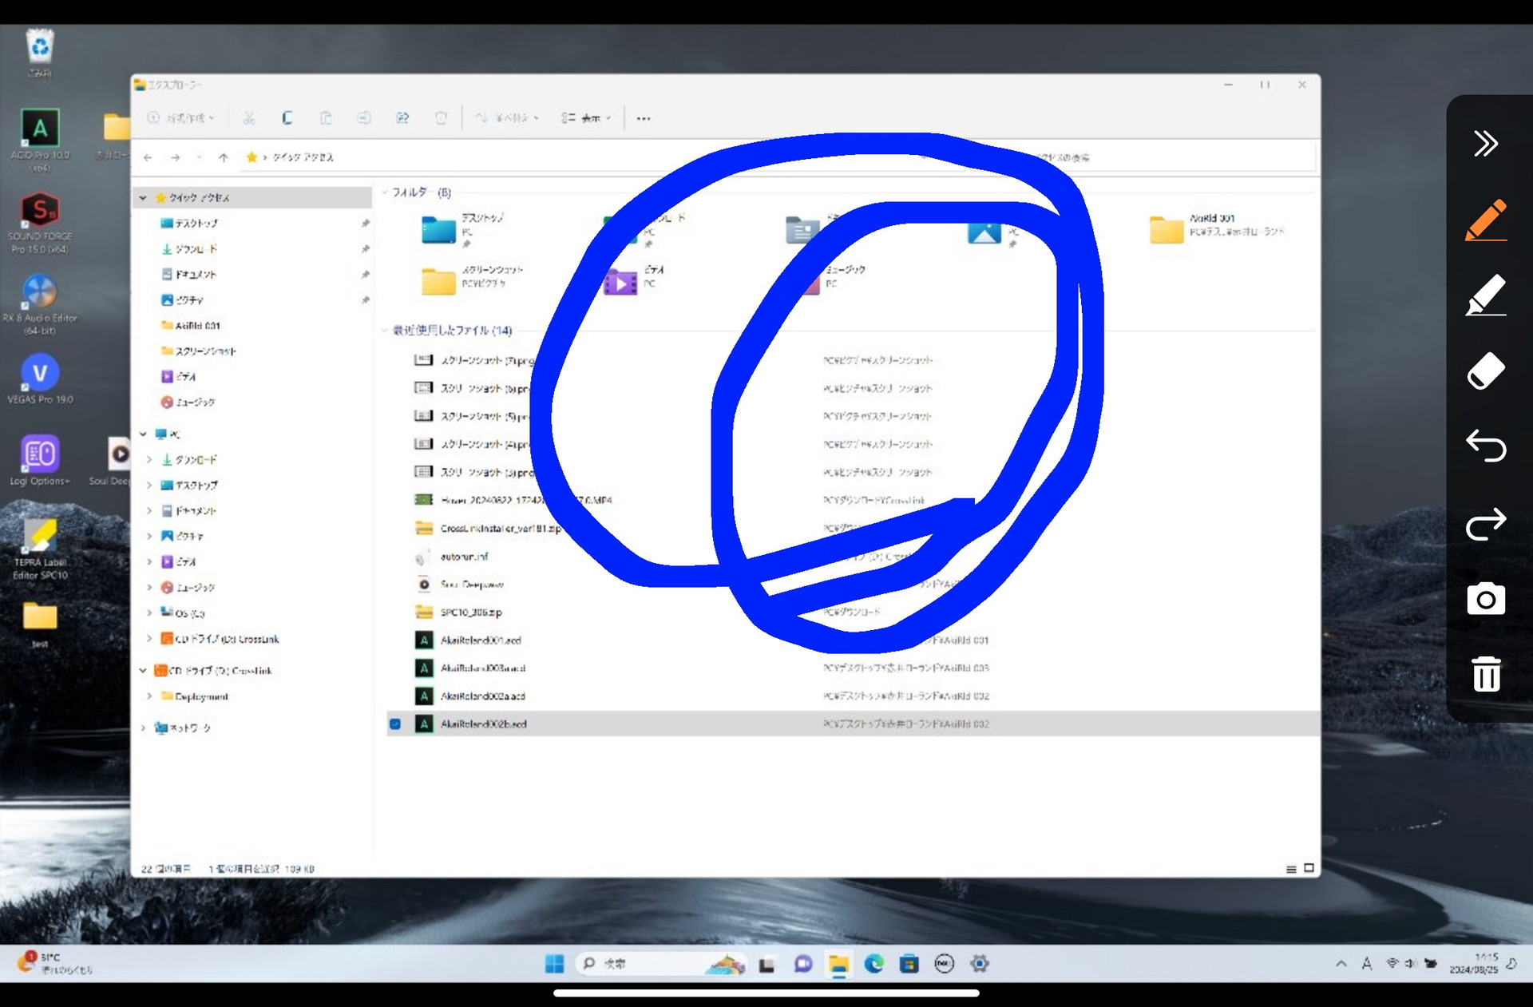Open the view options dropdown in toolbar

[586, 118]
